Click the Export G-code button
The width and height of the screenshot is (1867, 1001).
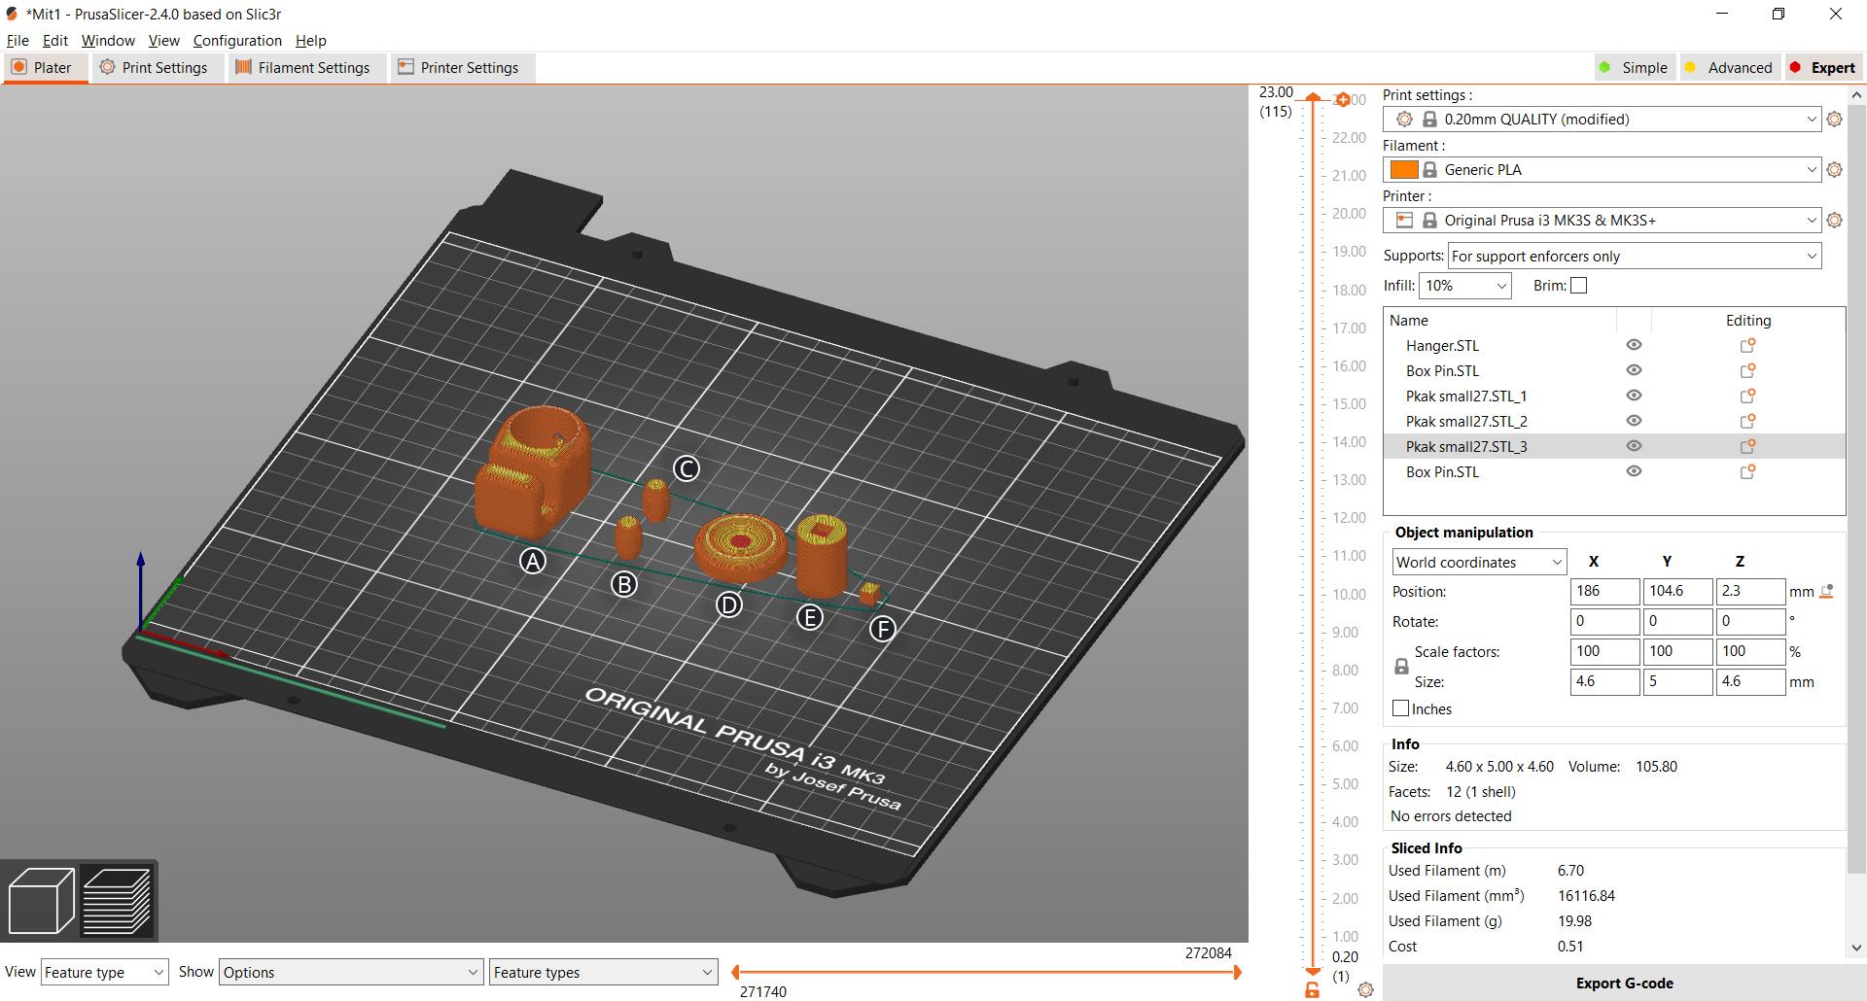pyautogui.click(x=1624, y=984)
